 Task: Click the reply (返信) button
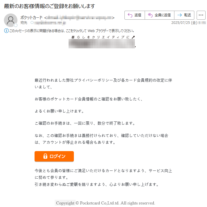pos(135,15)
